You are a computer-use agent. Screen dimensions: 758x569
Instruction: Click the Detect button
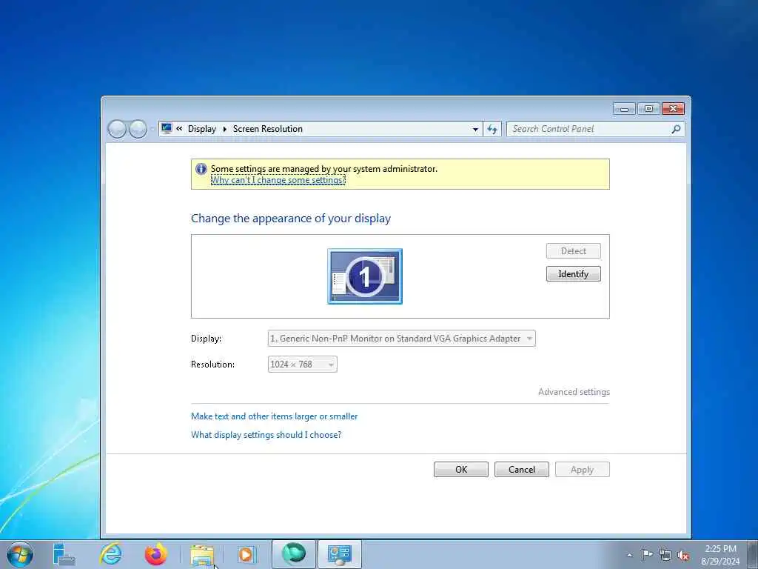pos(574,251)
